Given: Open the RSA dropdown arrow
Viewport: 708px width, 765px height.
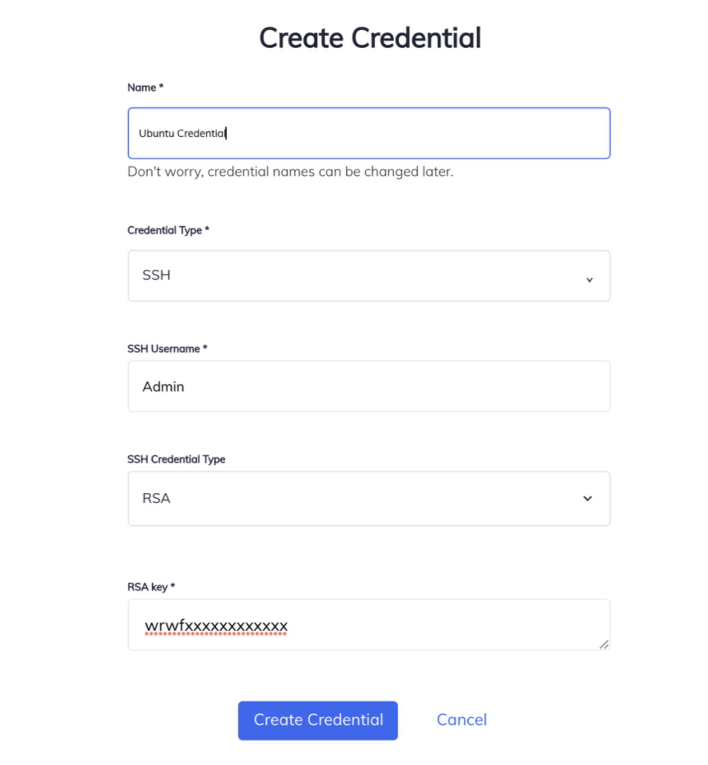Looking at the screenshot, I should [587, 498].
